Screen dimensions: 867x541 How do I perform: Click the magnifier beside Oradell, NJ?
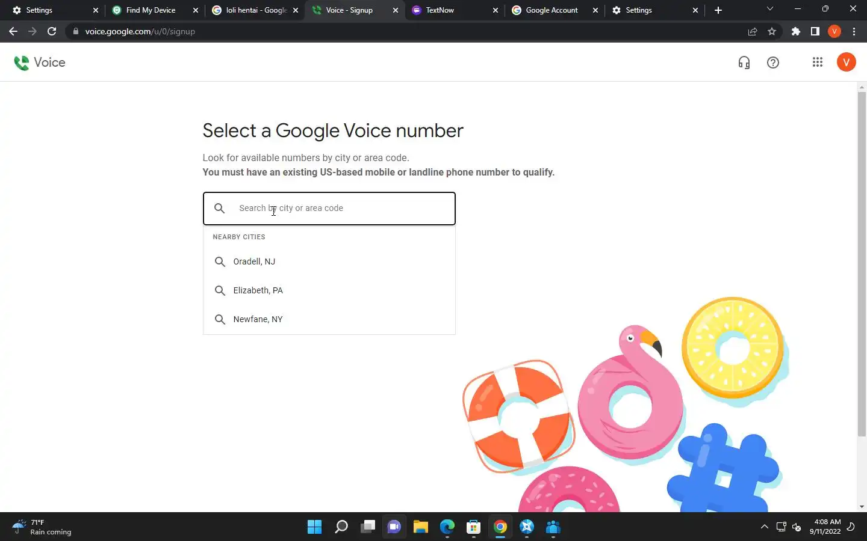coord(220,261)
